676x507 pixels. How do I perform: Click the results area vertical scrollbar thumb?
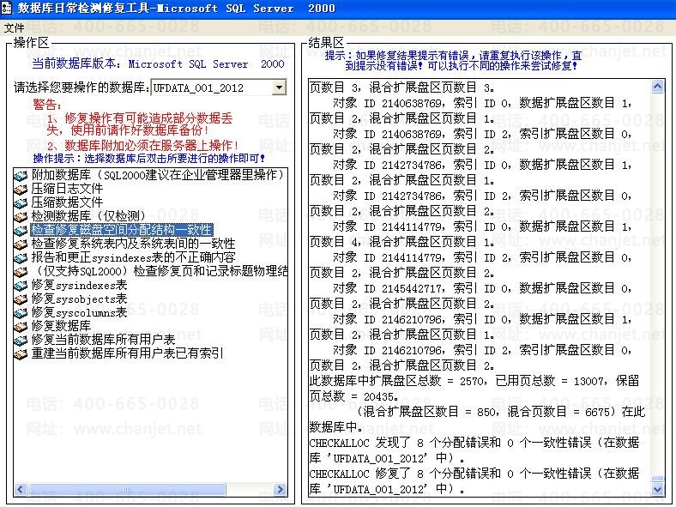pos(657,479)
